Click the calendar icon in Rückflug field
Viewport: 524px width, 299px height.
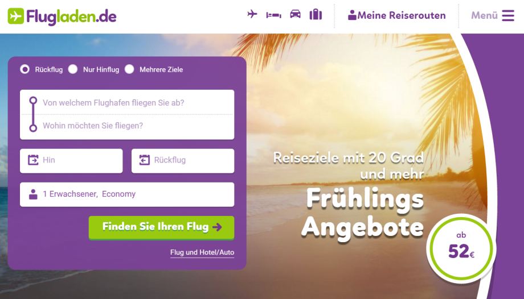pyautogui.click(x=144, y=160)
